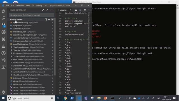Open the ENG language indicator in tray

point(158,98)
